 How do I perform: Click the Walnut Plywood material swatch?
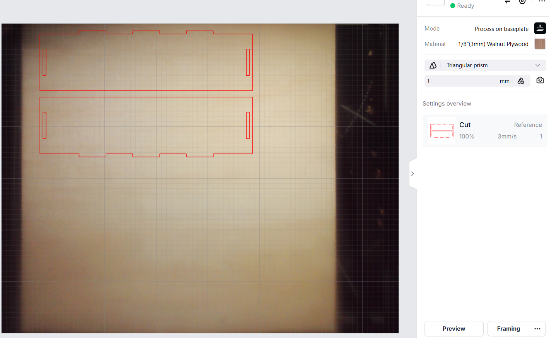(540, 44)
